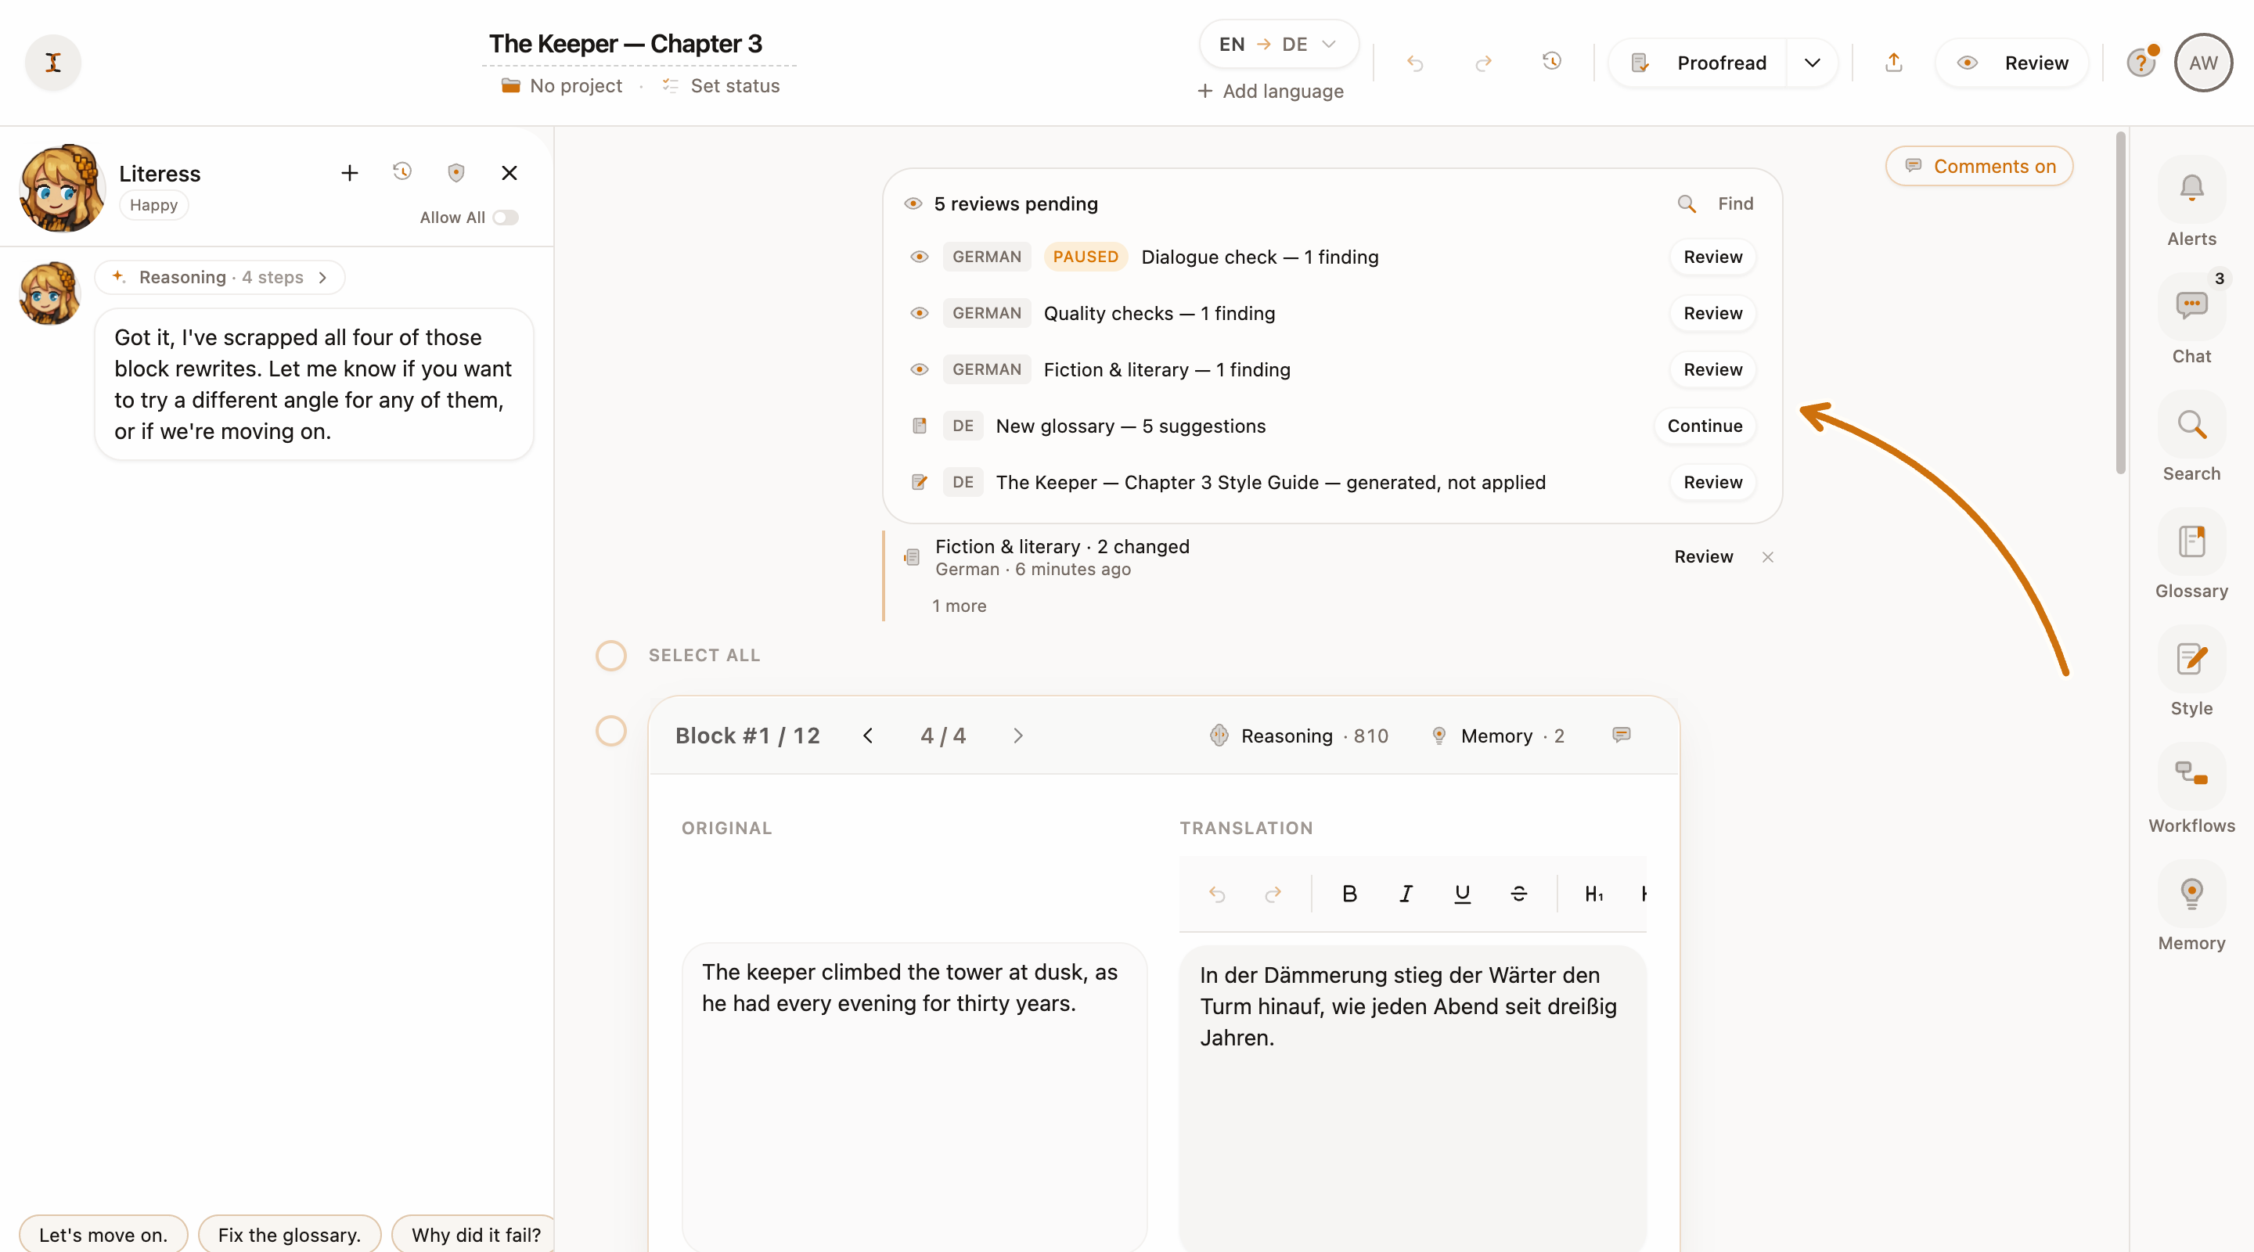Choose the 'Let's move on.' suggestion

pos(103,1235)
